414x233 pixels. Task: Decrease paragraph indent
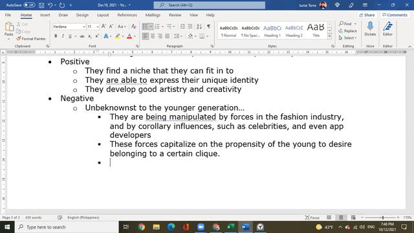tap(182, 27)
